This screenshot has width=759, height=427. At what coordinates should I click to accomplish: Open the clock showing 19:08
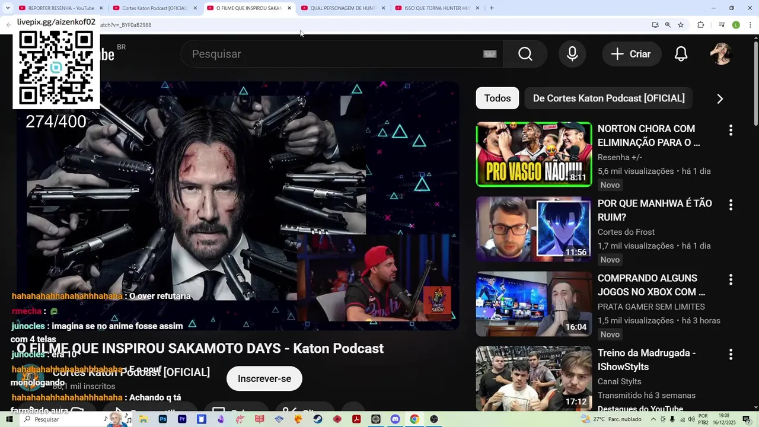[x=724, y=419]
